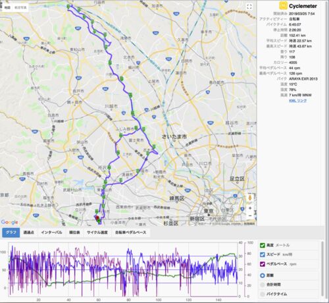
Task: Click the 練馬区 label on map
Action: tap(177, 198)
